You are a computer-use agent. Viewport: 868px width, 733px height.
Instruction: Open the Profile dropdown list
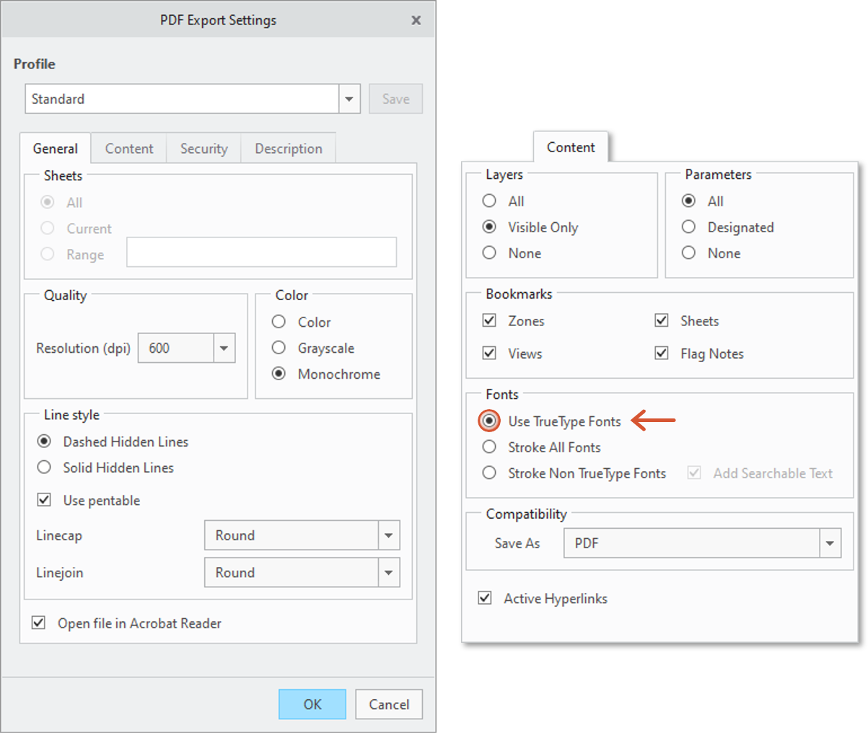coord(349,99)
